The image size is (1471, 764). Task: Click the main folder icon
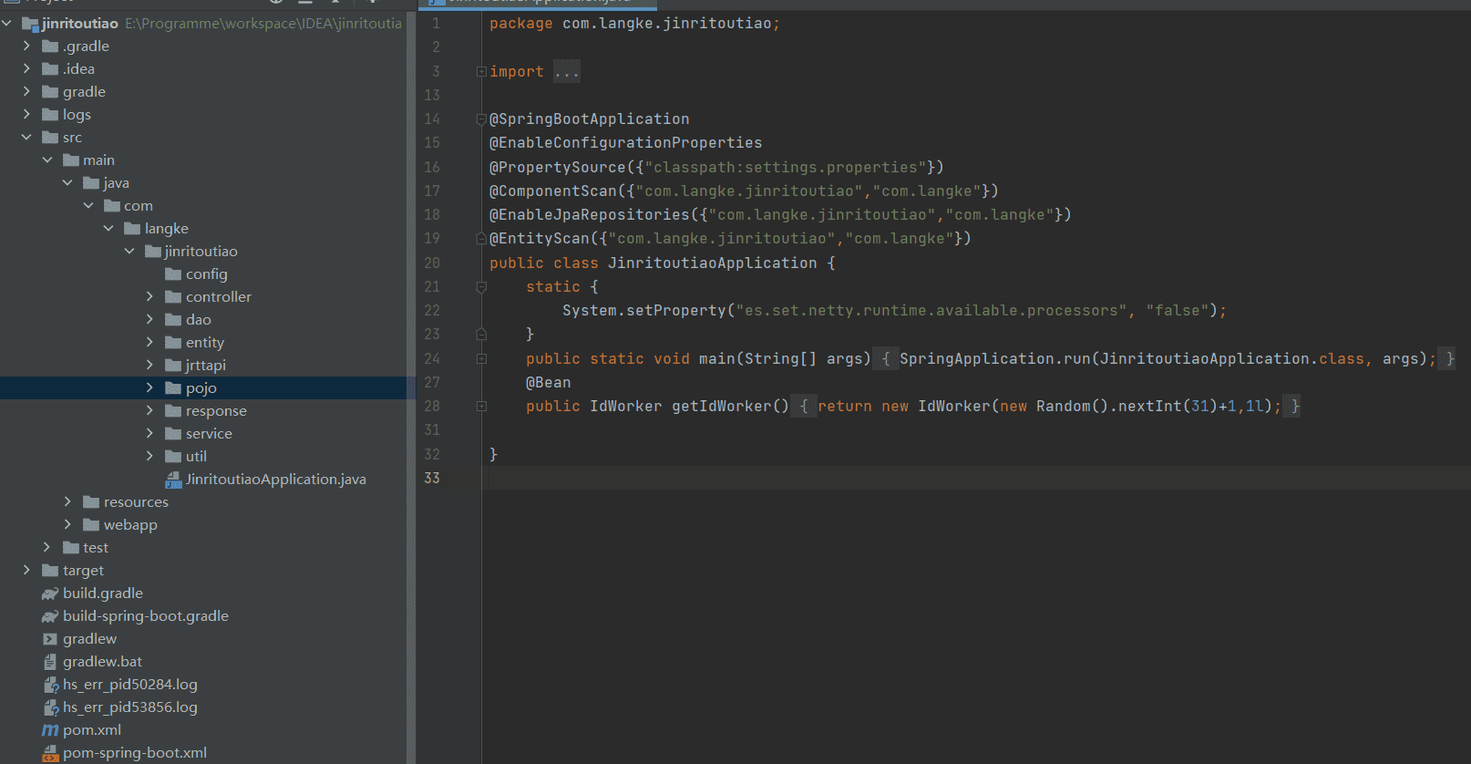point(71,160)
